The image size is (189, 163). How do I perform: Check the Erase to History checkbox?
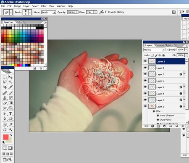(x=106, y=12)
